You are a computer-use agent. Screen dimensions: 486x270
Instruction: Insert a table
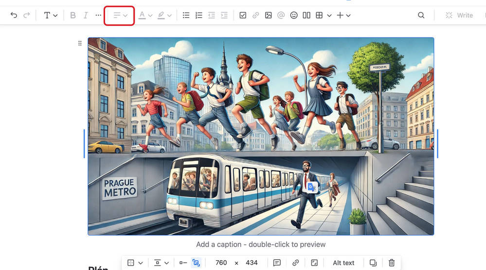pos(319,15)
